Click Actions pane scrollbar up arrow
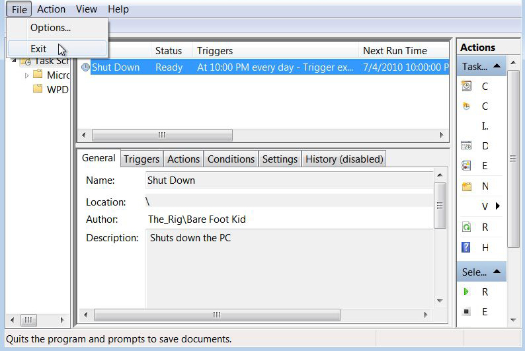 pyautogui.click(x=513, y=63)
